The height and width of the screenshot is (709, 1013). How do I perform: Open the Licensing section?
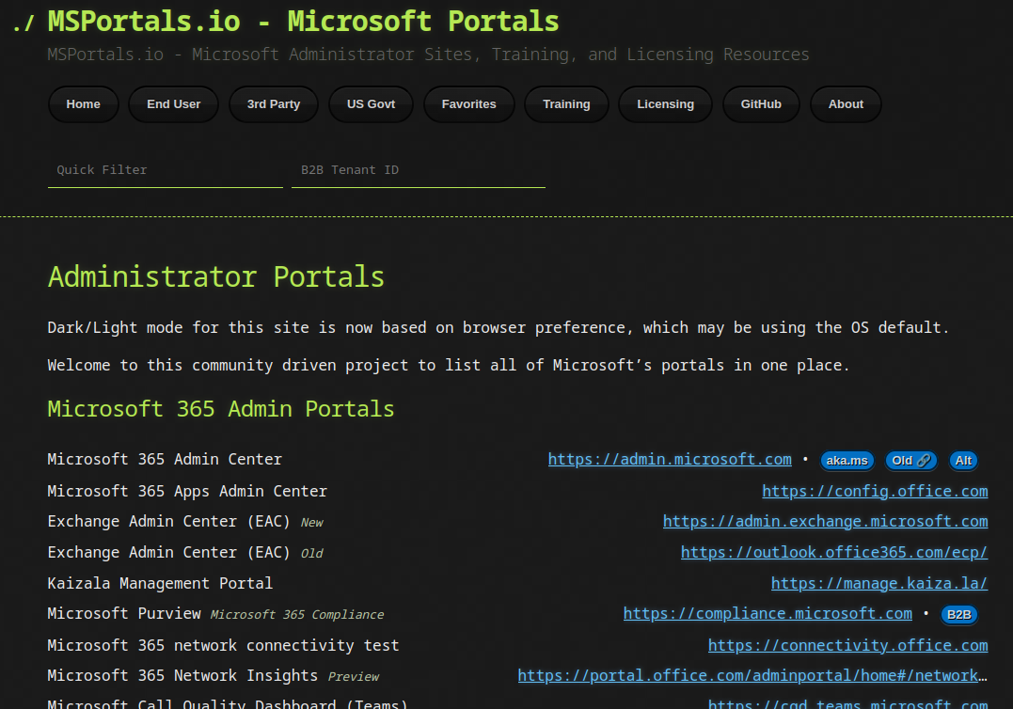[665, 104]
